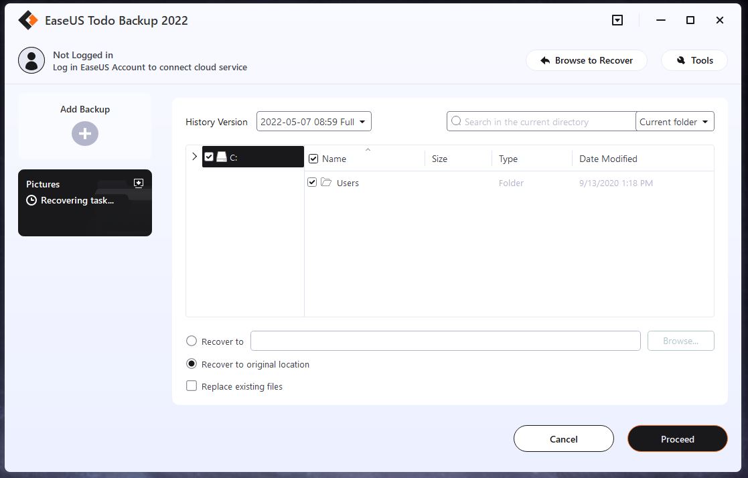Click the Size column header

tap(439, 159)
